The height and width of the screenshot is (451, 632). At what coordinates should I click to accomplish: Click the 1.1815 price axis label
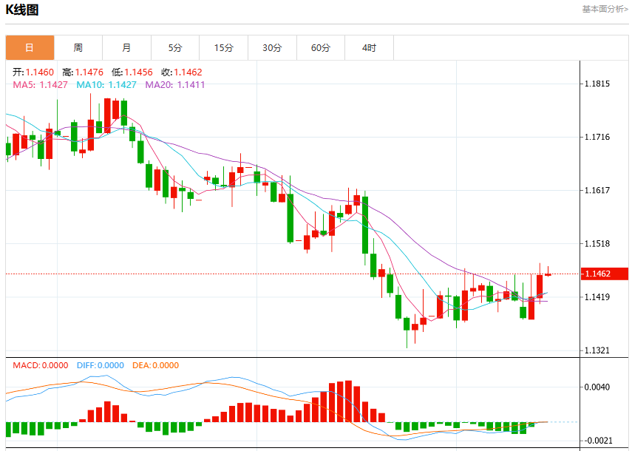(x=597, y=84)
